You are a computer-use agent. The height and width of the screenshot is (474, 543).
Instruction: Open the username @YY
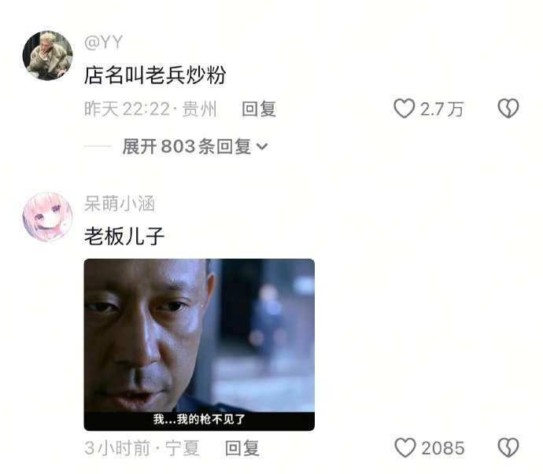point(103,42)
